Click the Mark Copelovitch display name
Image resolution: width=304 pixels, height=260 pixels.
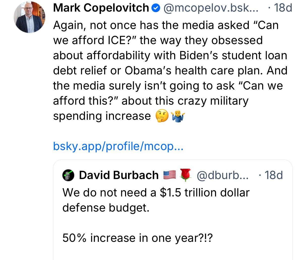pos(101,8)
